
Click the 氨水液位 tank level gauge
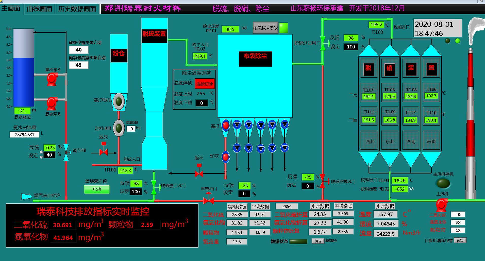(23, 68)
